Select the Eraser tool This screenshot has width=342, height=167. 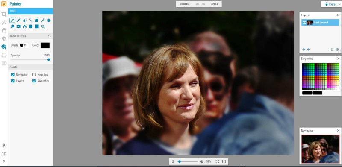point(25,20)
